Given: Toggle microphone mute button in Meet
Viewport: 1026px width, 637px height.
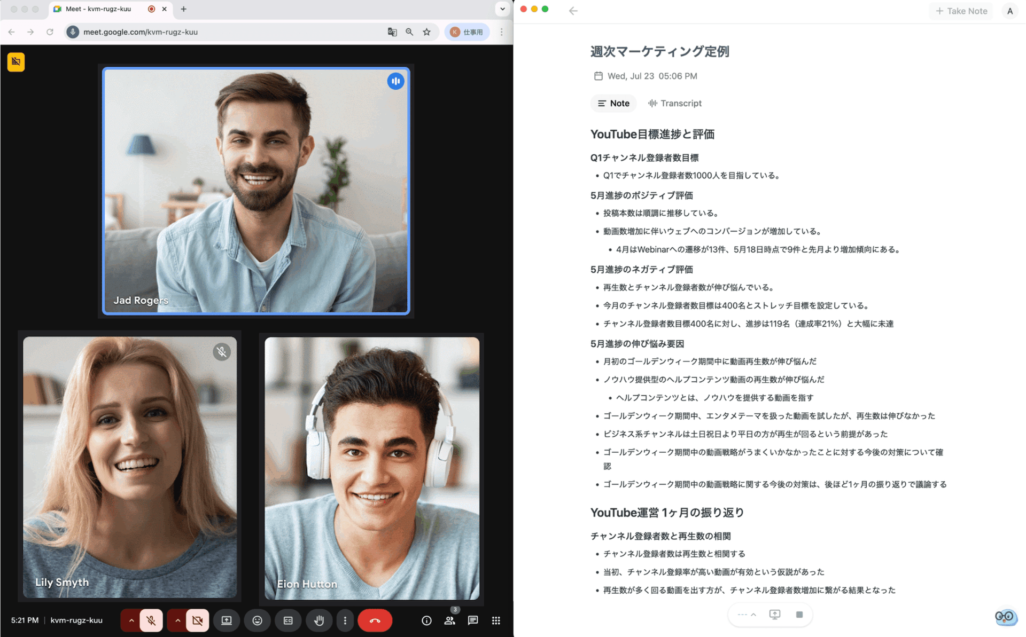Looking at the screenshot, I should click(151, 620).
